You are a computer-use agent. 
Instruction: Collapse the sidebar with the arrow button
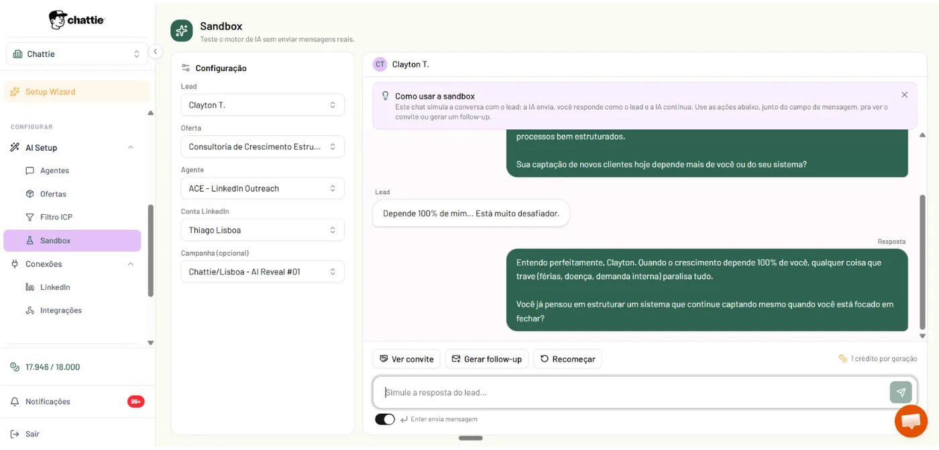(x=155, y=52)
